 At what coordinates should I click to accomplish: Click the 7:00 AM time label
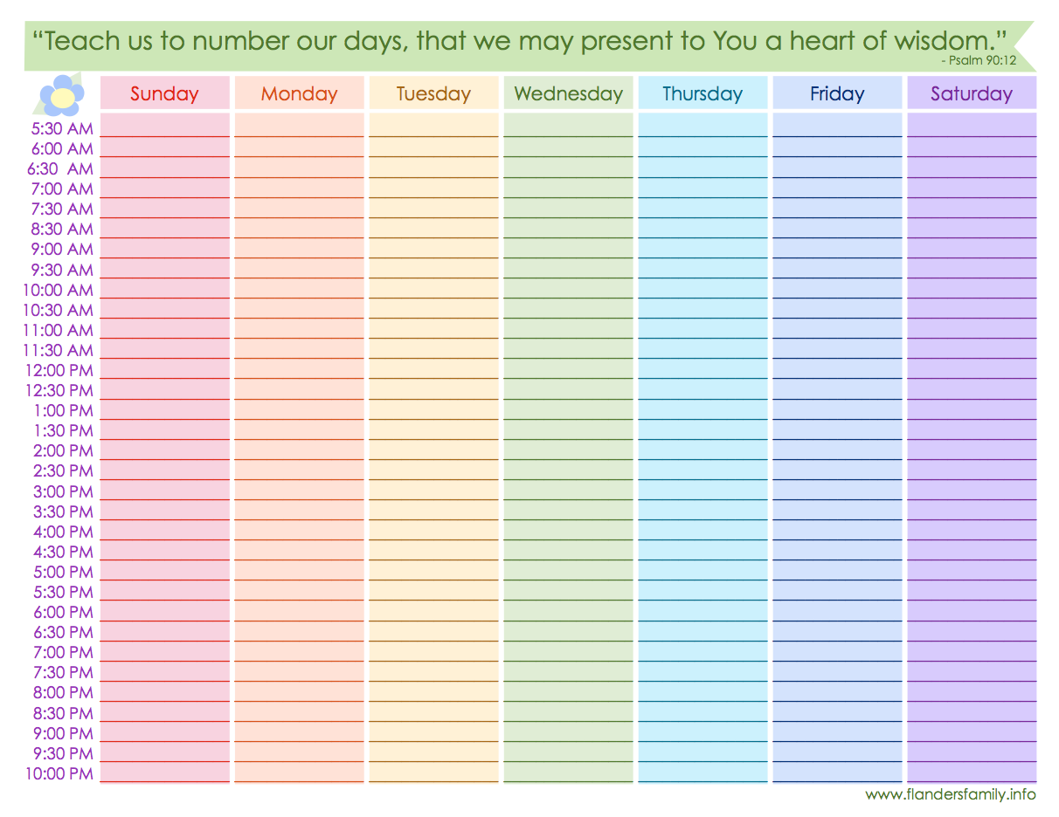pyautogui.click(x=61, y=189)
